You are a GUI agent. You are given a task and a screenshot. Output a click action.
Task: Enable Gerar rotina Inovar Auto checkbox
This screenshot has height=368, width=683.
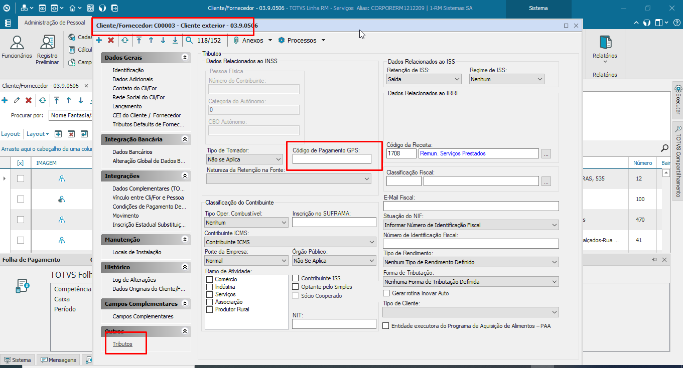[x=386, y=293]
